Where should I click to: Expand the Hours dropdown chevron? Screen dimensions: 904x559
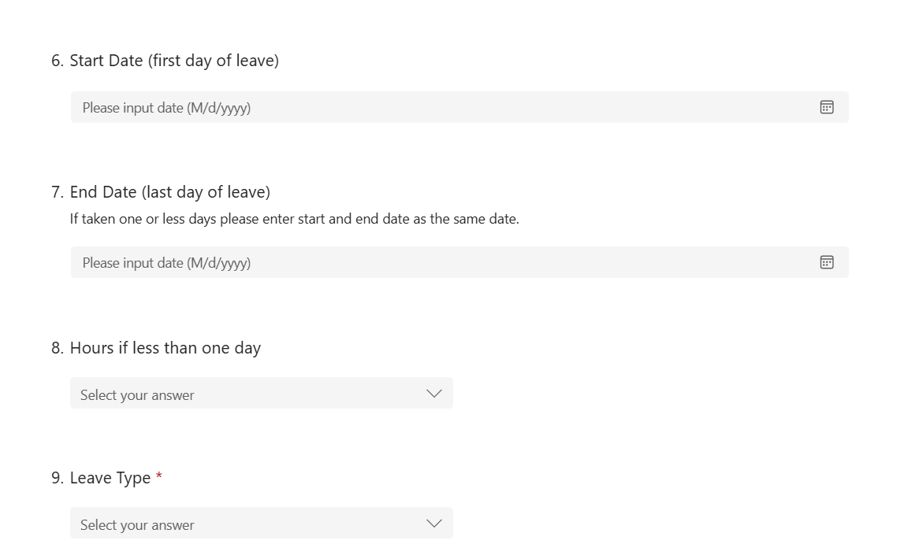pyautogui.click(x=433, y=392)
